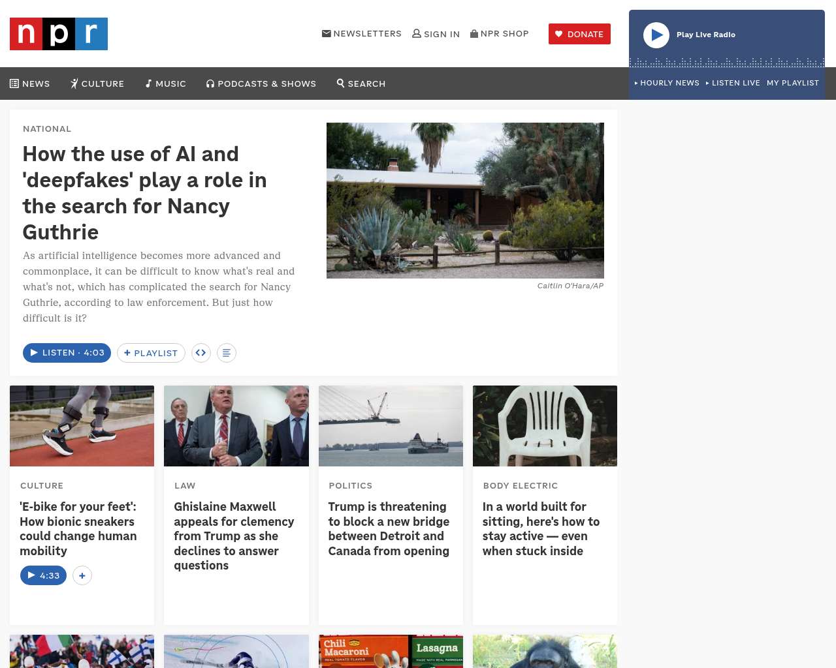
Task: Play the 4:33 bionic sneakers audio
Action: pyautogui.click(x=44, y=575)
